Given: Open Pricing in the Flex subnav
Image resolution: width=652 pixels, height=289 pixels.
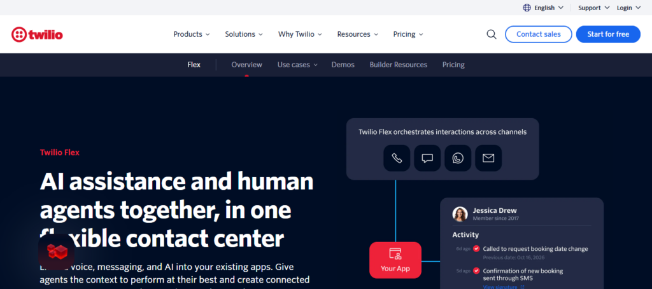Looking at the screenshot, I should click(453, 65).
